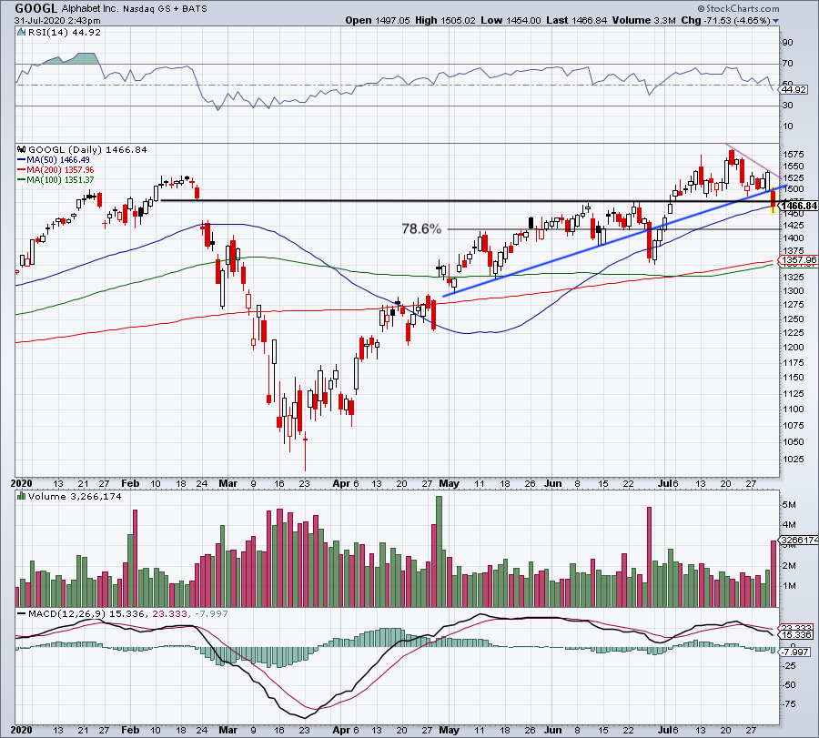Click the 1357.96 moving average tag on right axis
The height and width of the screenshot is (738, 819).
[x=799, y=259]
